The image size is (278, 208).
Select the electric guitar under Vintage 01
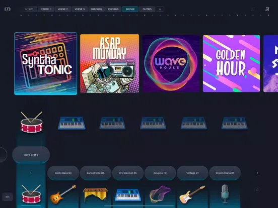(192, 194)
